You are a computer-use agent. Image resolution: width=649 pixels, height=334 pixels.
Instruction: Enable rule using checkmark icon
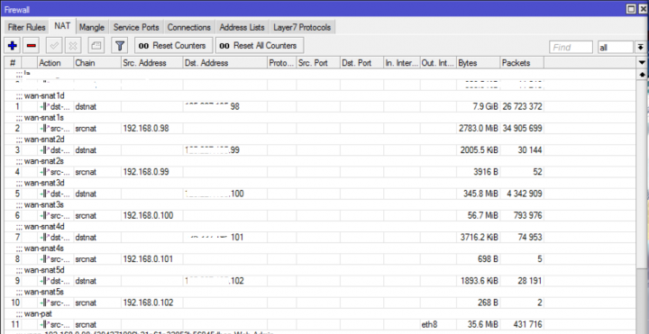click(54, 46)
